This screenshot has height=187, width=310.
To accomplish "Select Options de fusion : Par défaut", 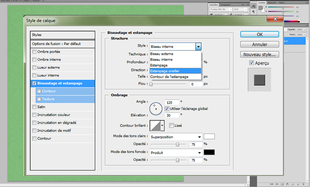I will 63,44.
